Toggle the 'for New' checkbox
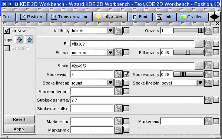 coord(7,31)
